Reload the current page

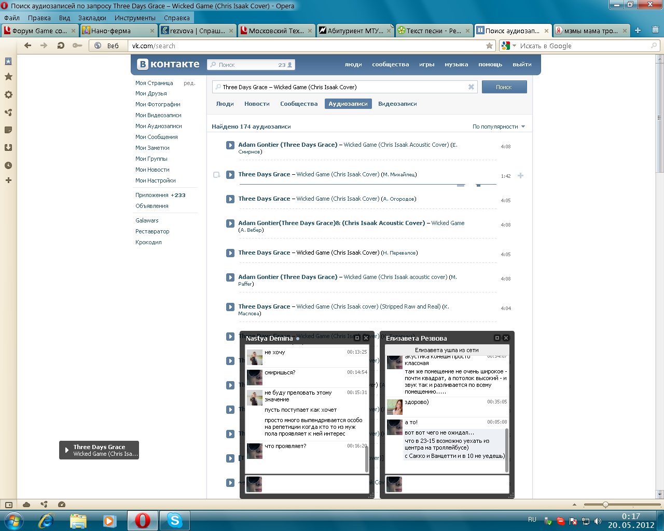point(61,46)
